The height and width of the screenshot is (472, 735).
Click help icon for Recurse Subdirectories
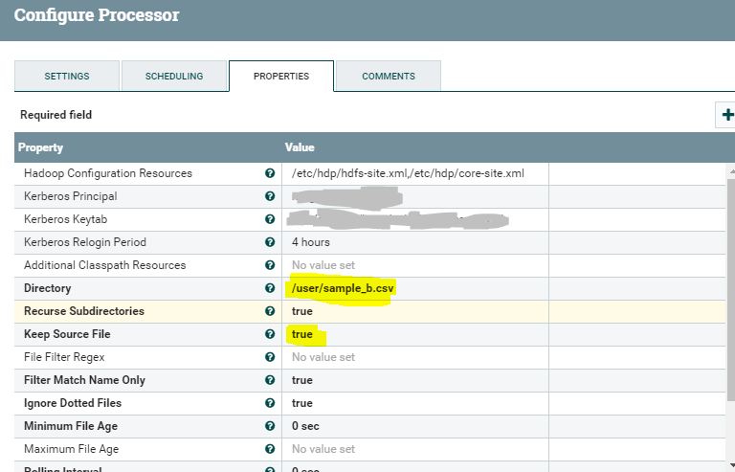[270, 312]
